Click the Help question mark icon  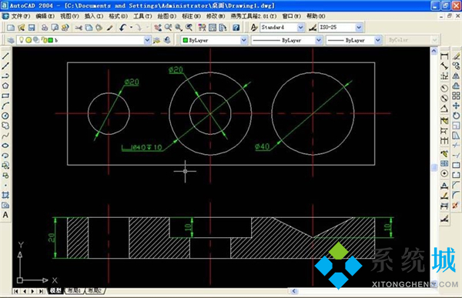click(x=236, y=28)
